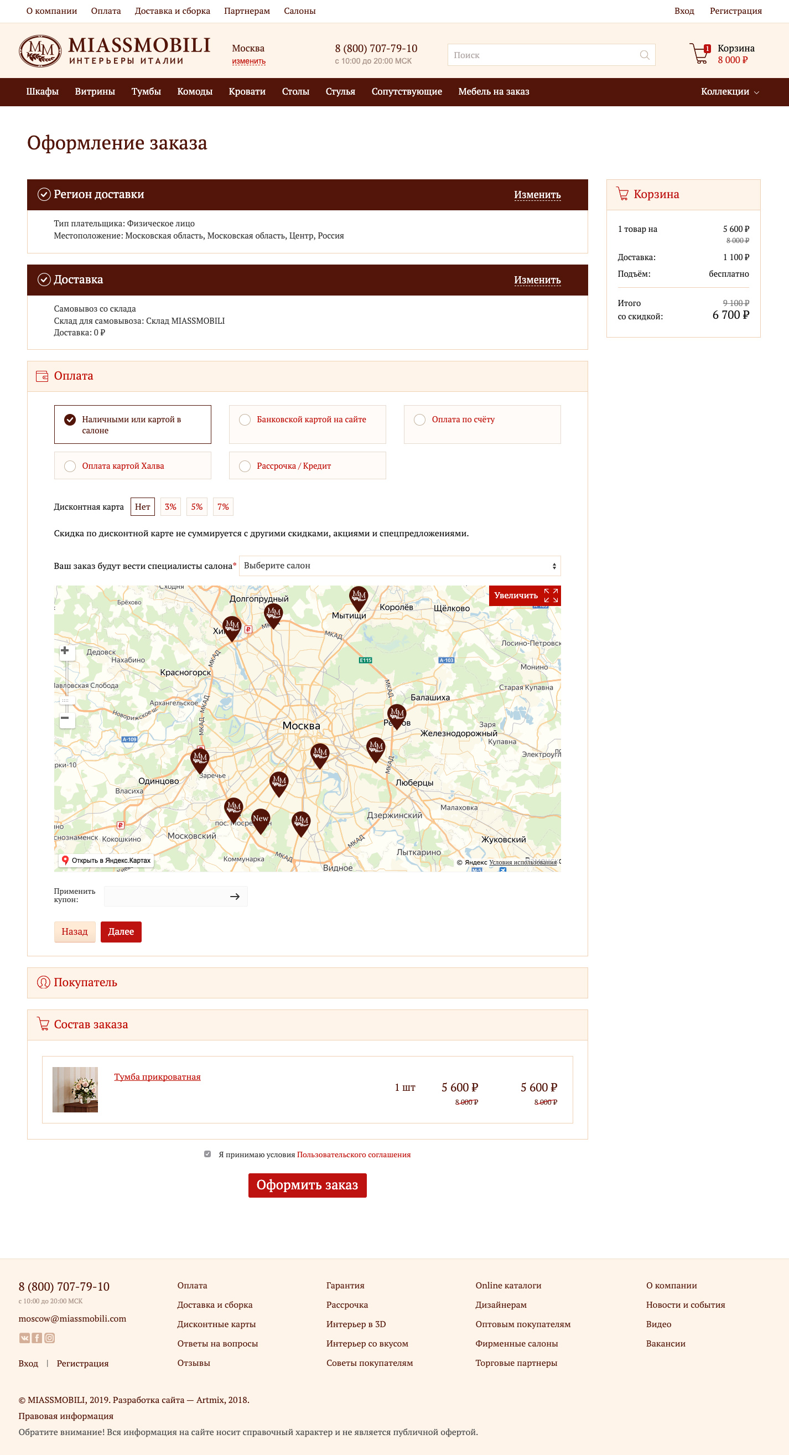Change city via изменить under Москва
This screenshot has height=1455, width=789.
point(248,61)
